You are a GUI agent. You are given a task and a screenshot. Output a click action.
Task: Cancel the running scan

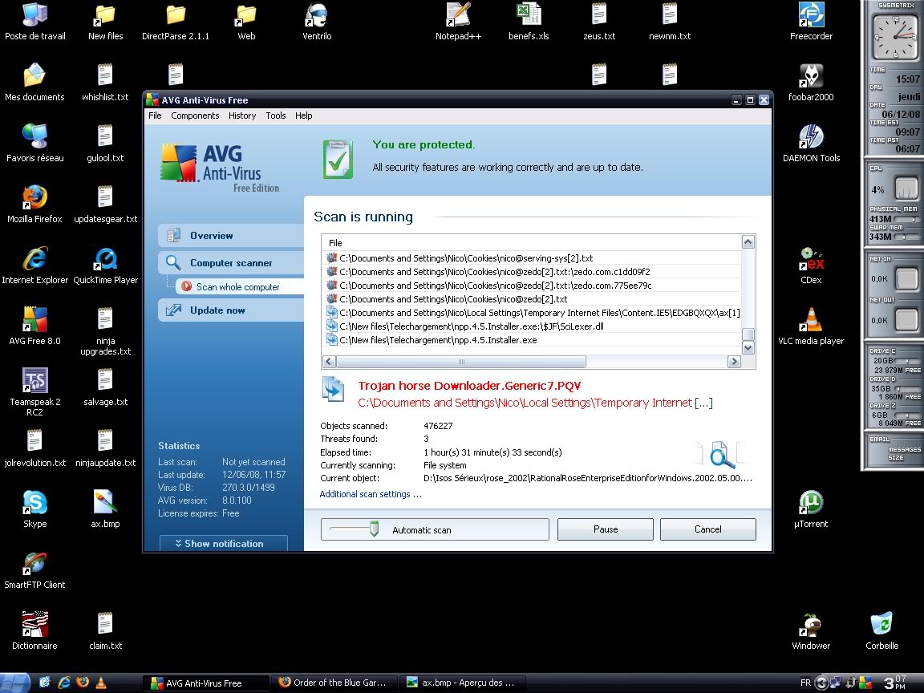coord(707,529)
